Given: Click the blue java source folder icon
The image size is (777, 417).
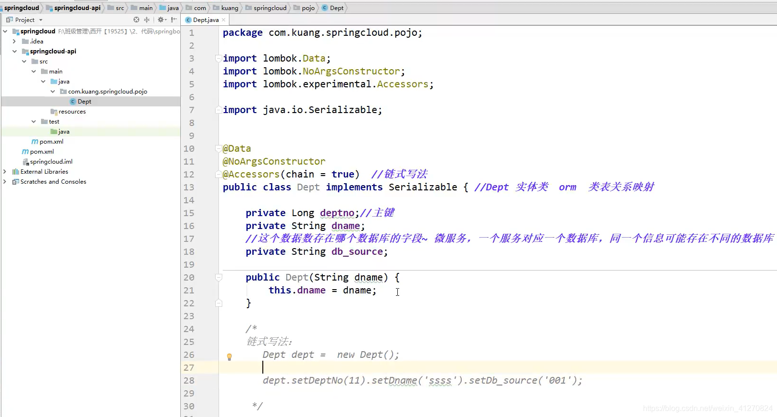Looking at the screenshot, I should pyautogui.click(x=54, y=81).
